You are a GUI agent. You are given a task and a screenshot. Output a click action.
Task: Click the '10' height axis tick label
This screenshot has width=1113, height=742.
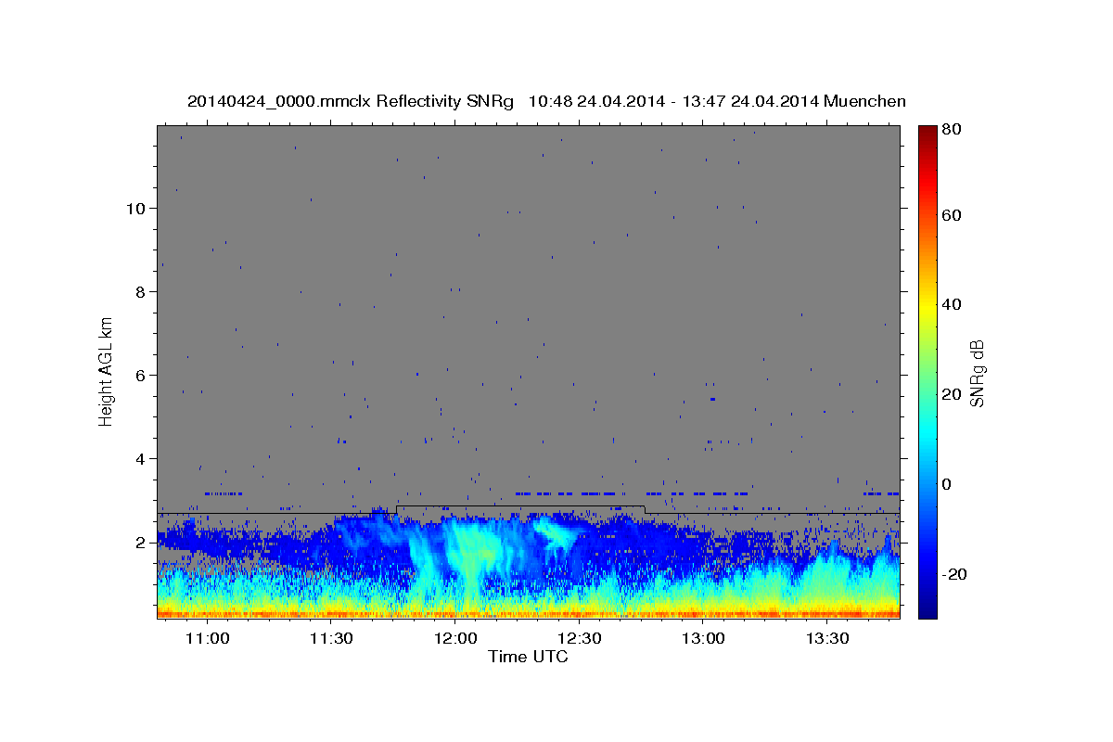pos(135,208)
